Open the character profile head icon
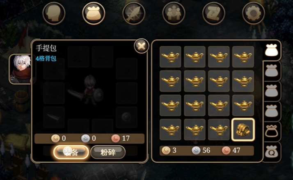The width and height of the screenshot is (293, 180). pyautogui.click(x=54, y=14)
